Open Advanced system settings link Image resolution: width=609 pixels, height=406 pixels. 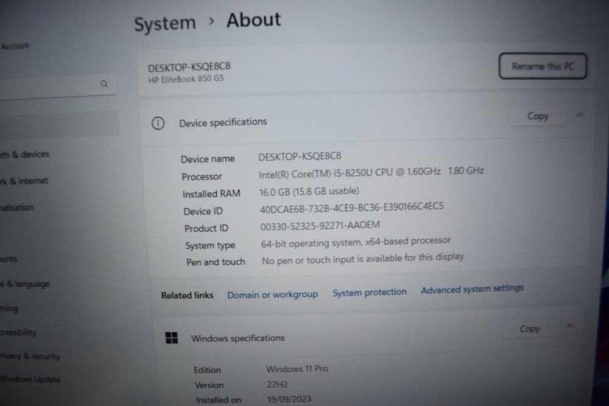click(472, 289)
